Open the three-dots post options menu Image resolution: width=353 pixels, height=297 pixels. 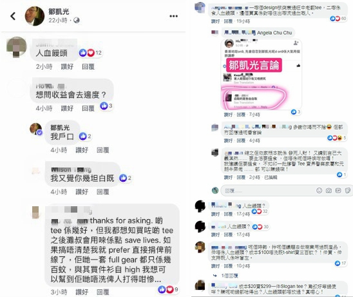[173, 16]
